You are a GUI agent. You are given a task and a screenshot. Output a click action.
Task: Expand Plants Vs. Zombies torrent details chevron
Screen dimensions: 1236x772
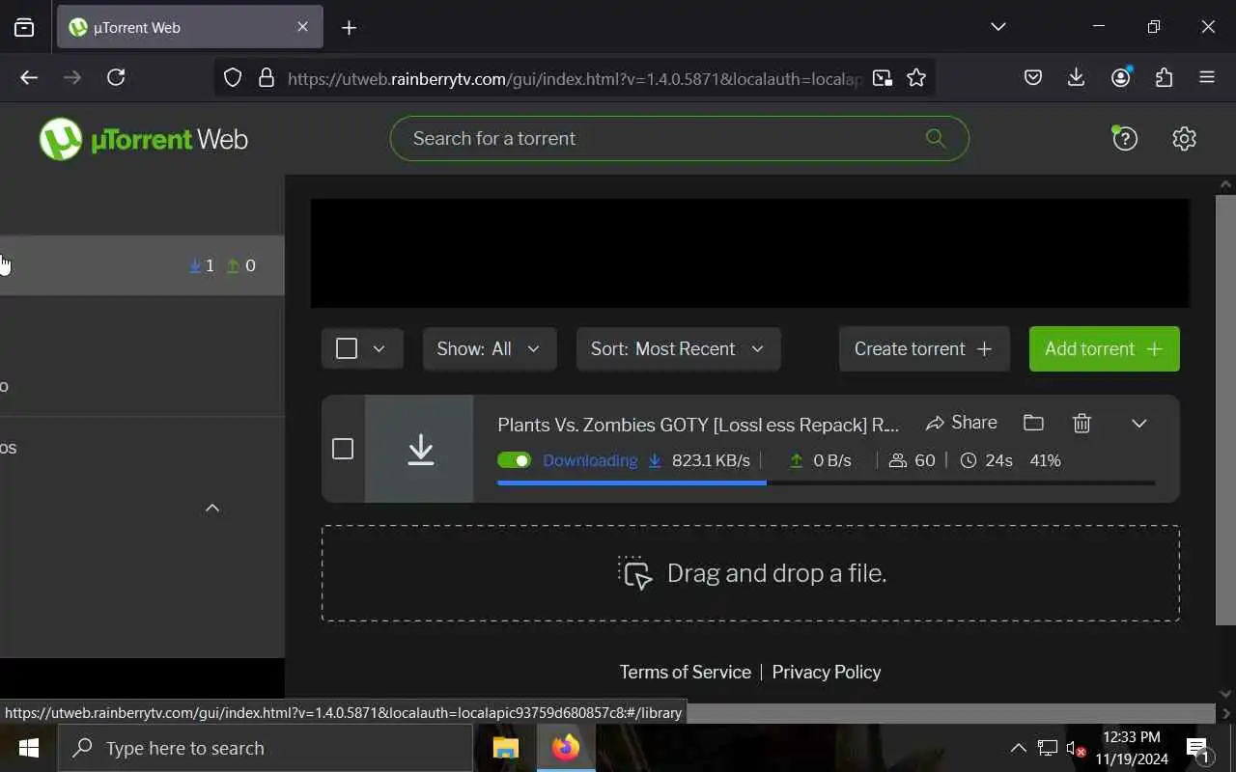click(1138, 423)
